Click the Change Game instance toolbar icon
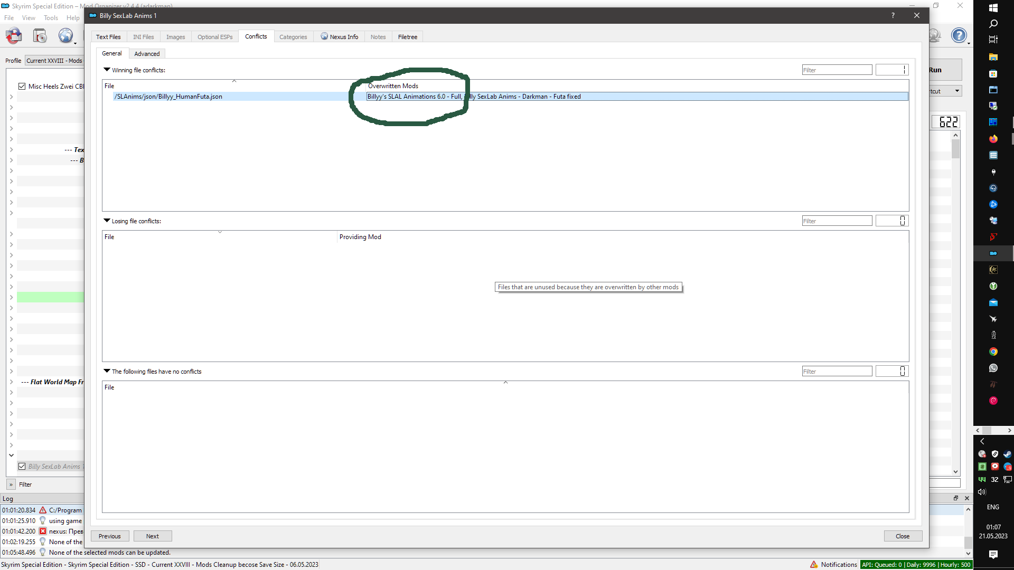 (14, 36)
